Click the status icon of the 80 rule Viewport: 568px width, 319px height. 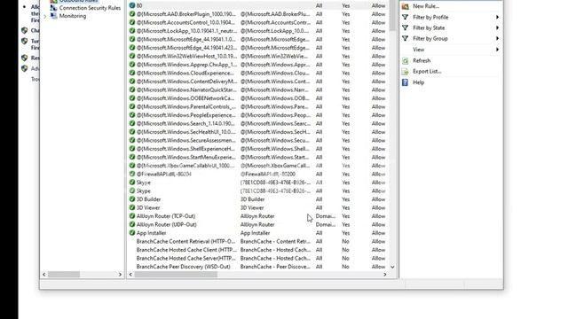[x=132, y=5]
